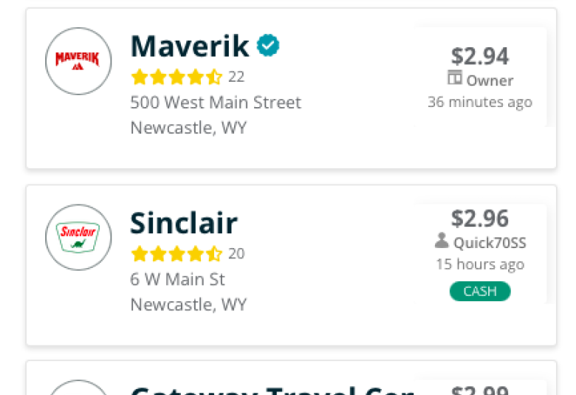
Task: Open the Maverik station name link
Action: [190, 47]
